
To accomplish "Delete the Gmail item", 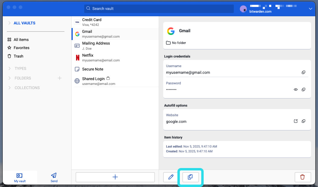I will 303,177.
